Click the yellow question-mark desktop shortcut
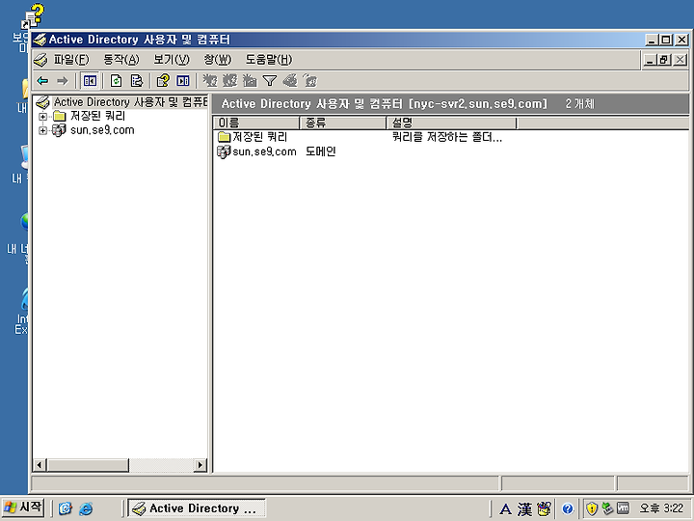The height and width of the screenshot is (521, 694). click(33, 16)
